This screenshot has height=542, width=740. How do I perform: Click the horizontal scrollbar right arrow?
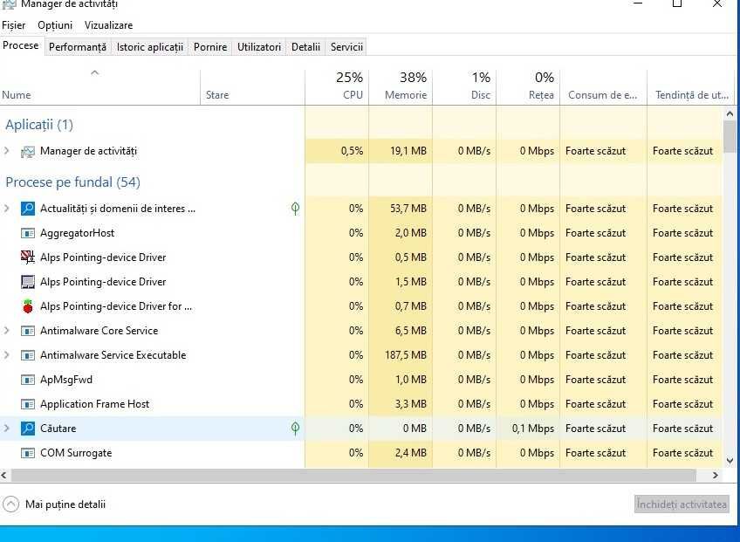click(716, 476)
